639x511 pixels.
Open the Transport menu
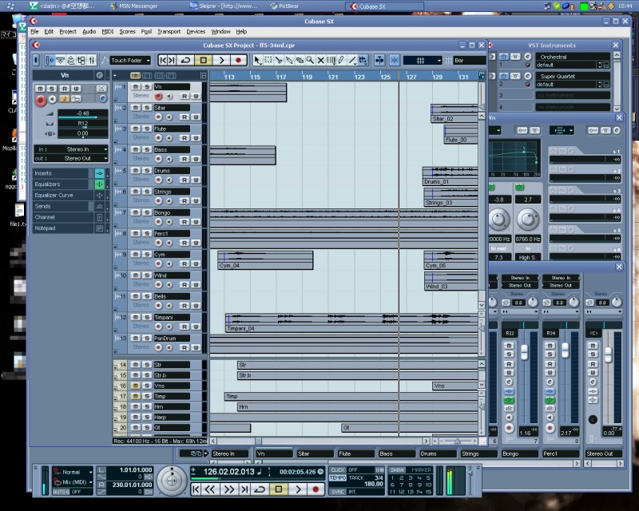(169, 31)
